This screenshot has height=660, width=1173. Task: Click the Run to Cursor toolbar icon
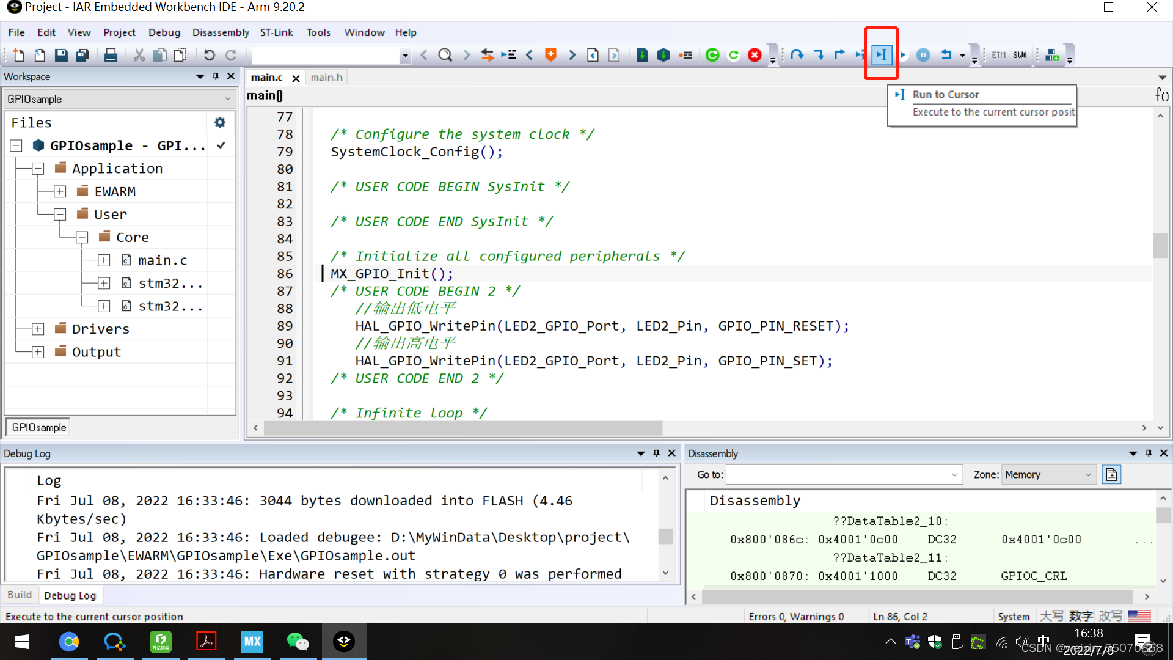point(881,55)
